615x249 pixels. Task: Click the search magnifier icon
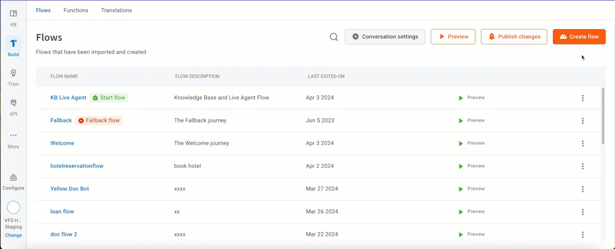[x=334, y=37]
